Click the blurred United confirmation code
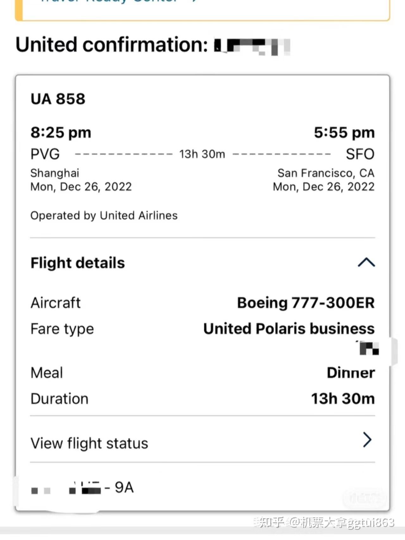 click(252, 47)
